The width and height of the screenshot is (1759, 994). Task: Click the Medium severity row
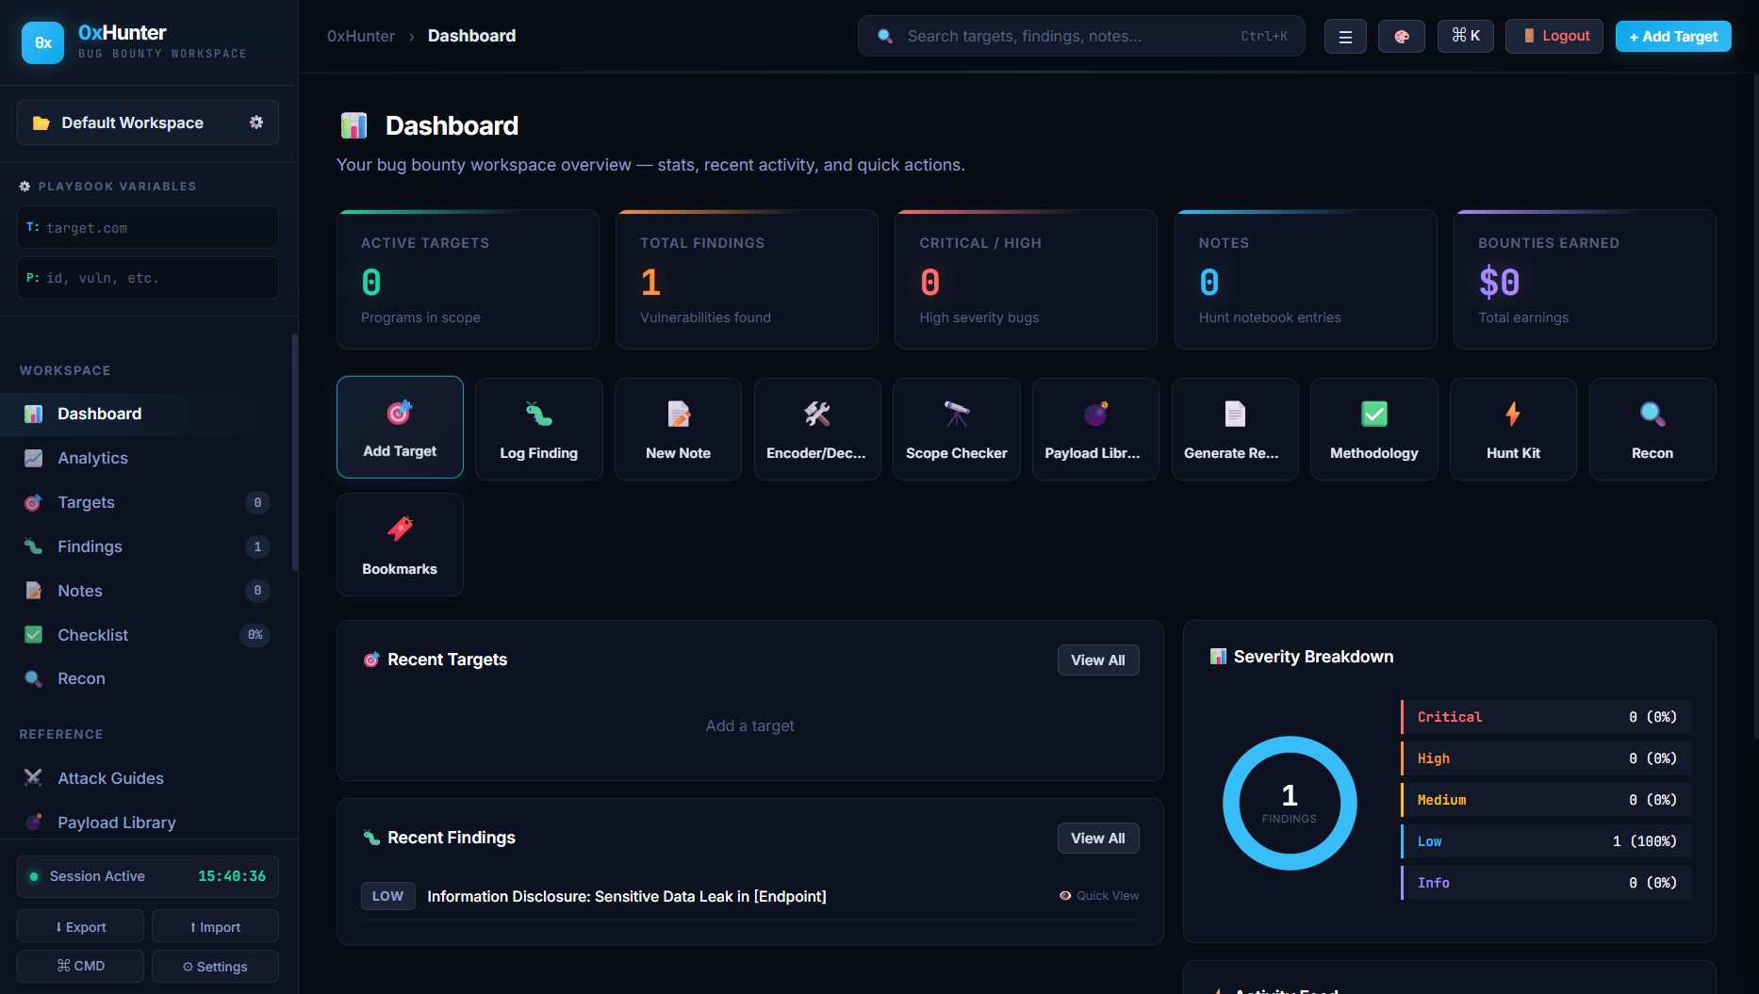pyautogui.click(x=1546, y=800)
